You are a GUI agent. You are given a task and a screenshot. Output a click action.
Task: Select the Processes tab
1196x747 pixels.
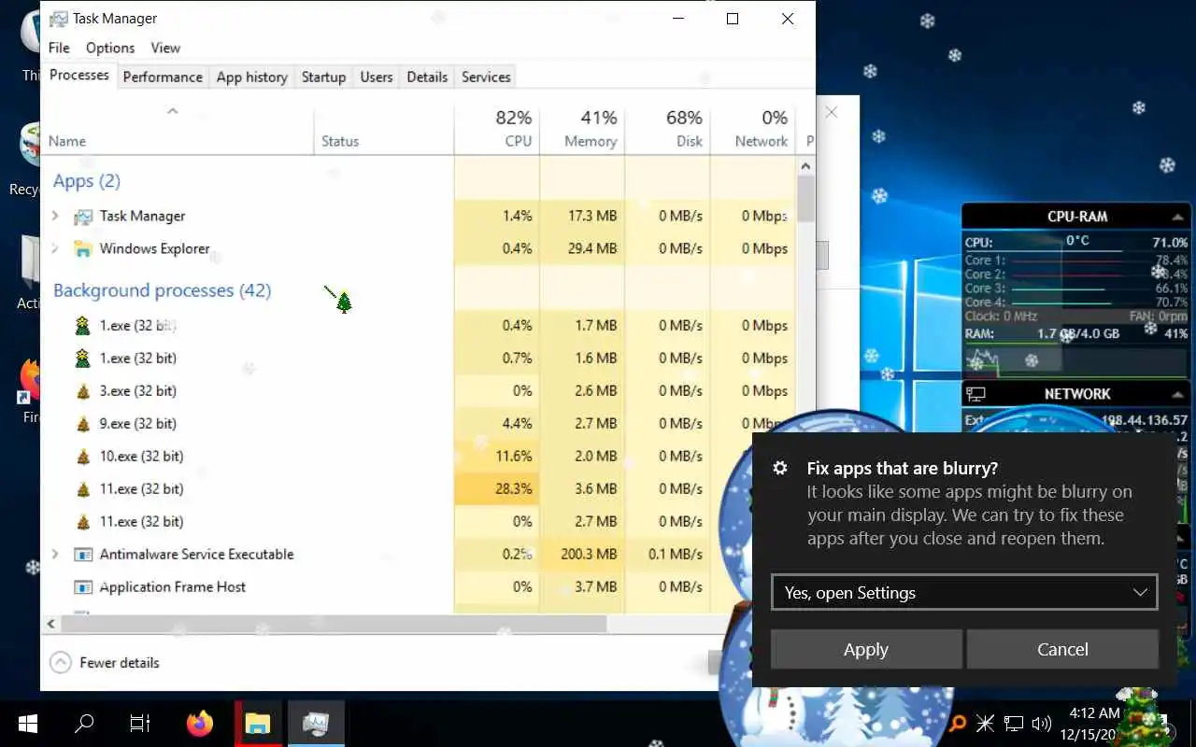(79, 76)
